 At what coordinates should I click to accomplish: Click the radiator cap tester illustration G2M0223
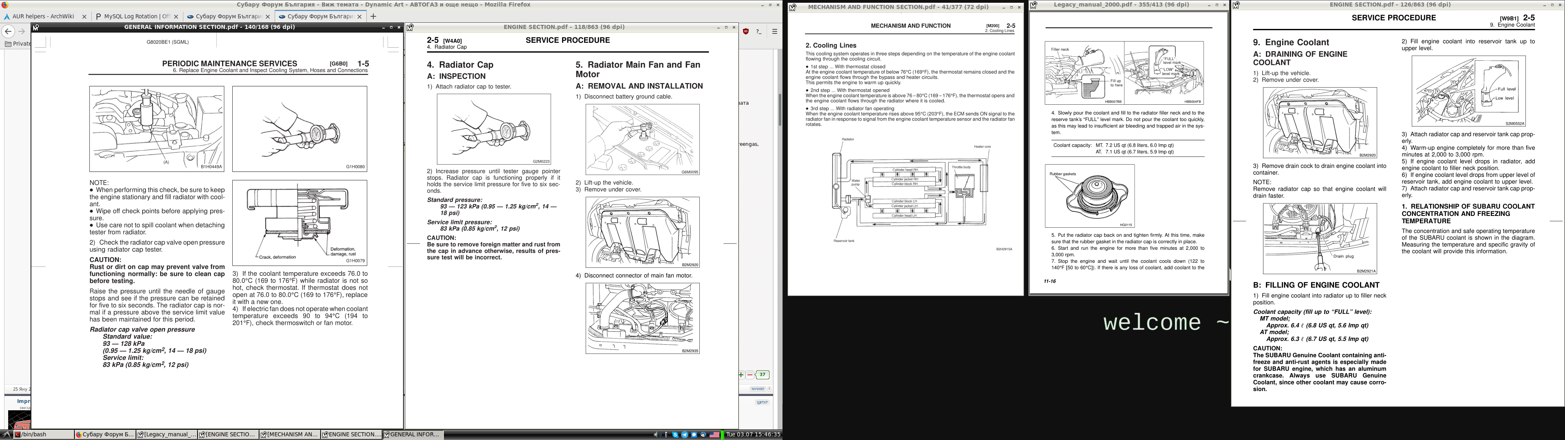tap(494, 129)
